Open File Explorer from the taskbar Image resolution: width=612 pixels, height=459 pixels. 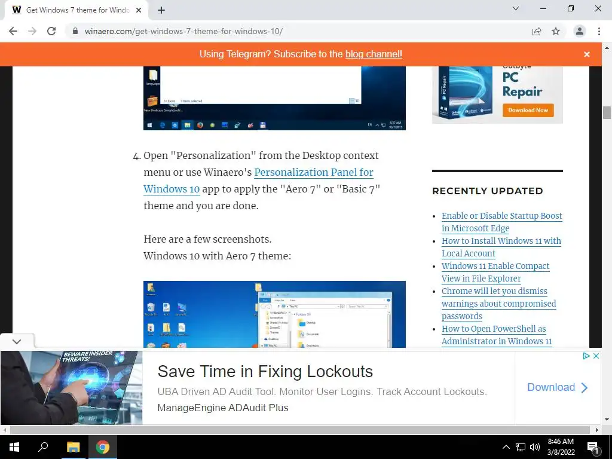tap(73, 447)
